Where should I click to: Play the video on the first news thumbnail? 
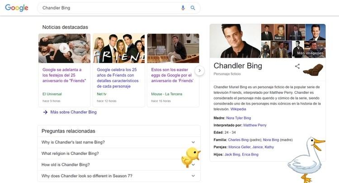(64, 48)
